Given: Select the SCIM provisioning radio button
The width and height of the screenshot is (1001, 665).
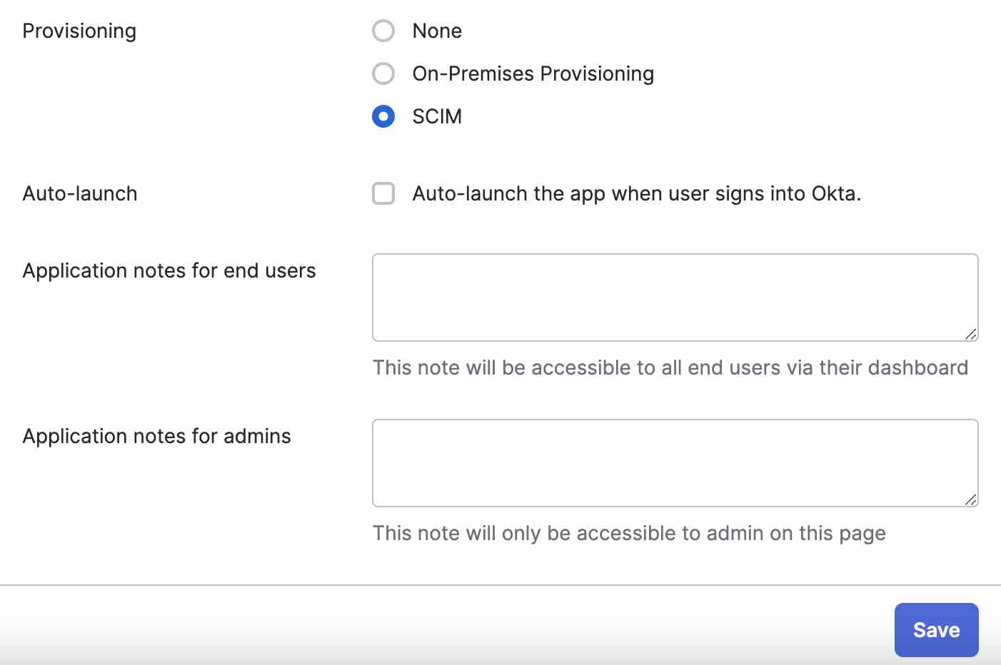Looking at the screenshot, I should [x=383, y=116].
